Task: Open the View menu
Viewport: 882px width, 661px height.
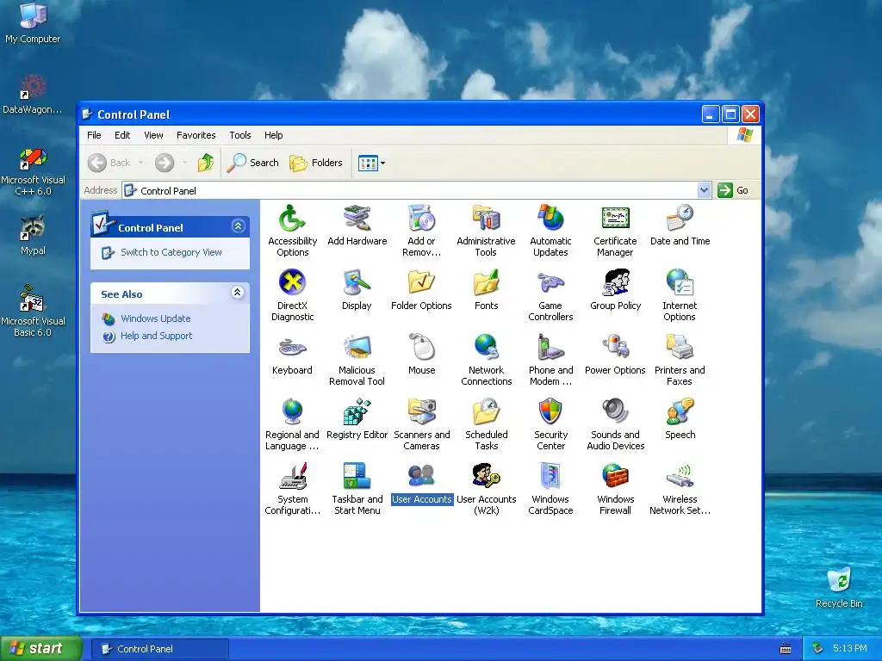Action: coord(153,135)
